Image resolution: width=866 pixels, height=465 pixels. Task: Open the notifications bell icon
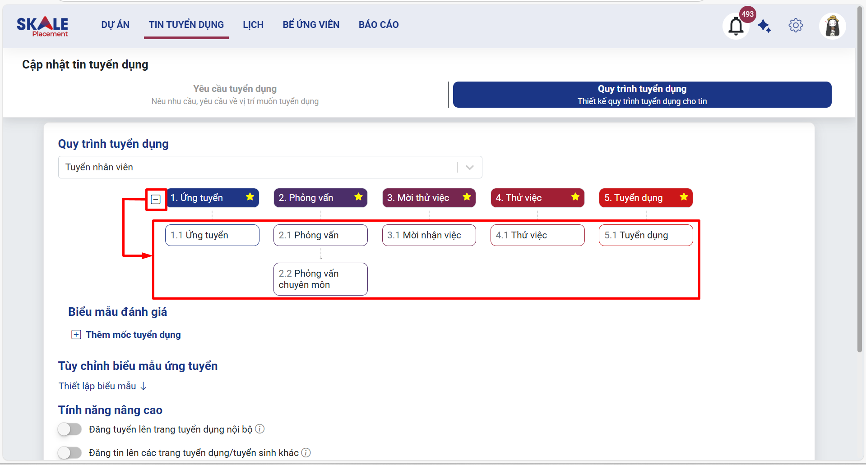pyautogui.click(x=736, y=26)
